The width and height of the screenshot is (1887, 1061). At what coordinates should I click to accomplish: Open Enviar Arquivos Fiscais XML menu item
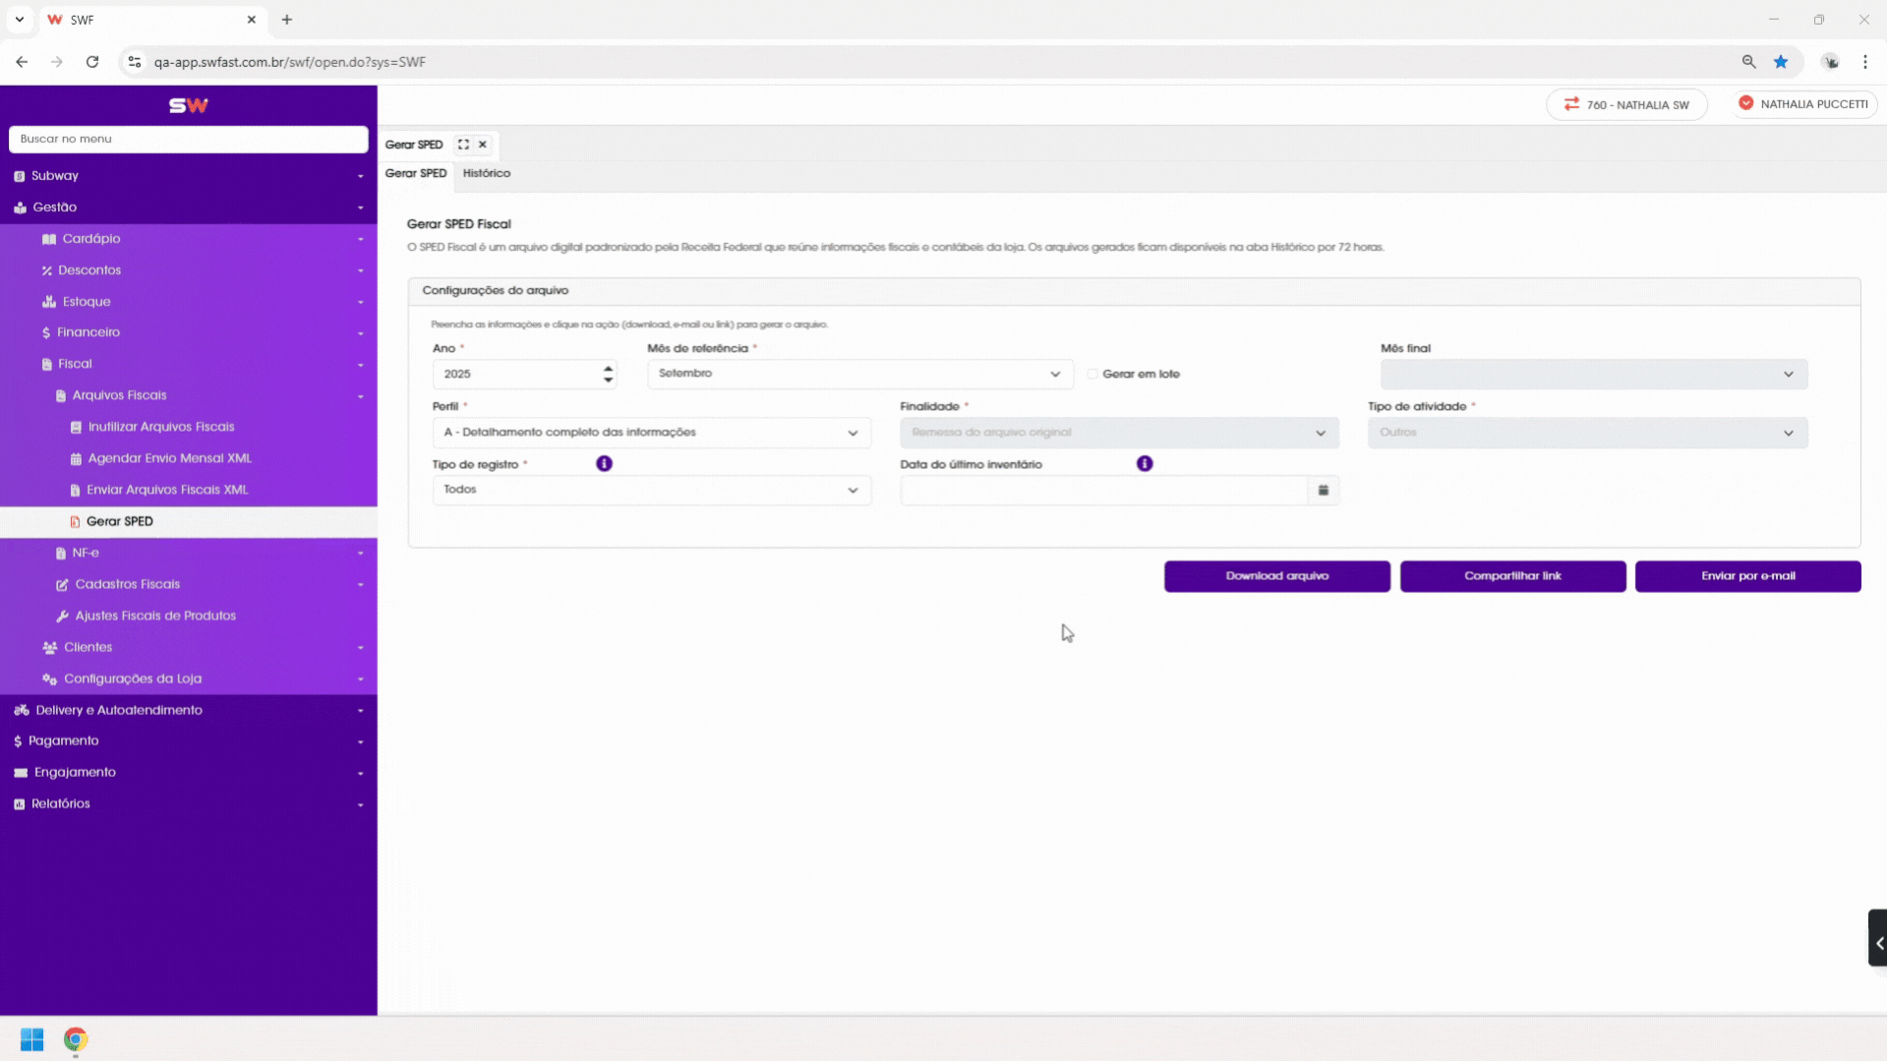pyautogui.click(x=167, y=490)
